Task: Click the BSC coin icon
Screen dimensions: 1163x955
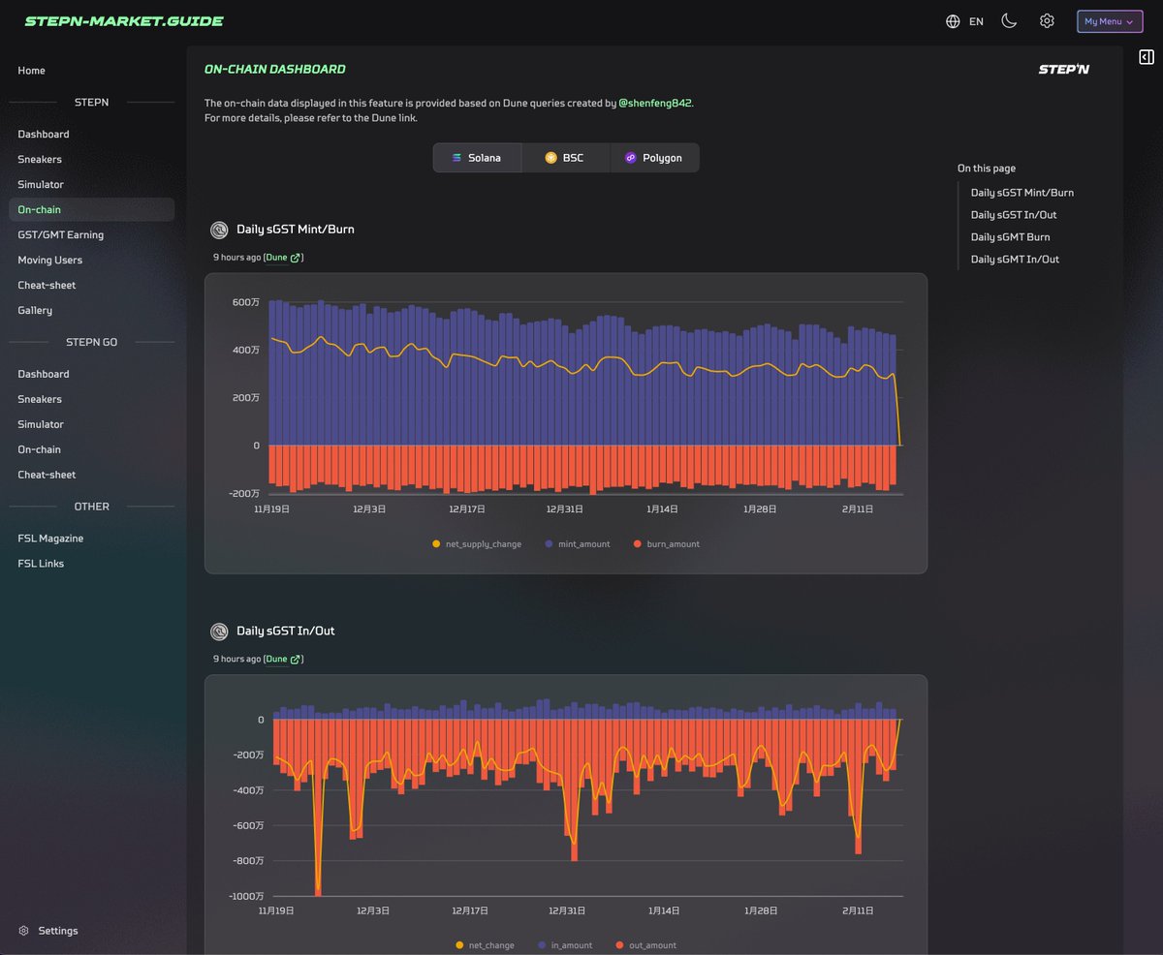Action: [x=550, y=158]
